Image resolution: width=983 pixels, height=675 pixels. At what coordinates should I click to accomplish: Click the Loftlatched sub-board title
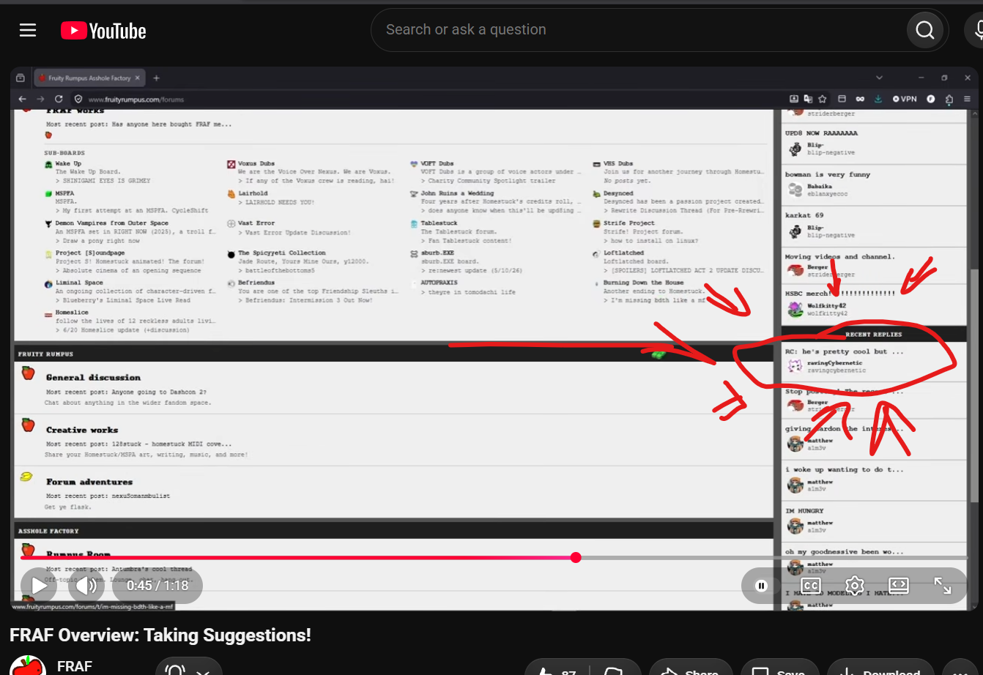pyautogui.click(x=624, y=253)
